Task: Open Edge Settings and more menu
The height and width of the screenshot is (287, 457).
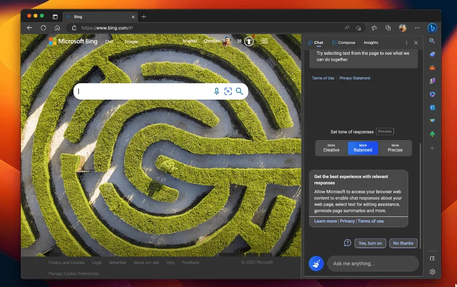Action: coord(417,28)
